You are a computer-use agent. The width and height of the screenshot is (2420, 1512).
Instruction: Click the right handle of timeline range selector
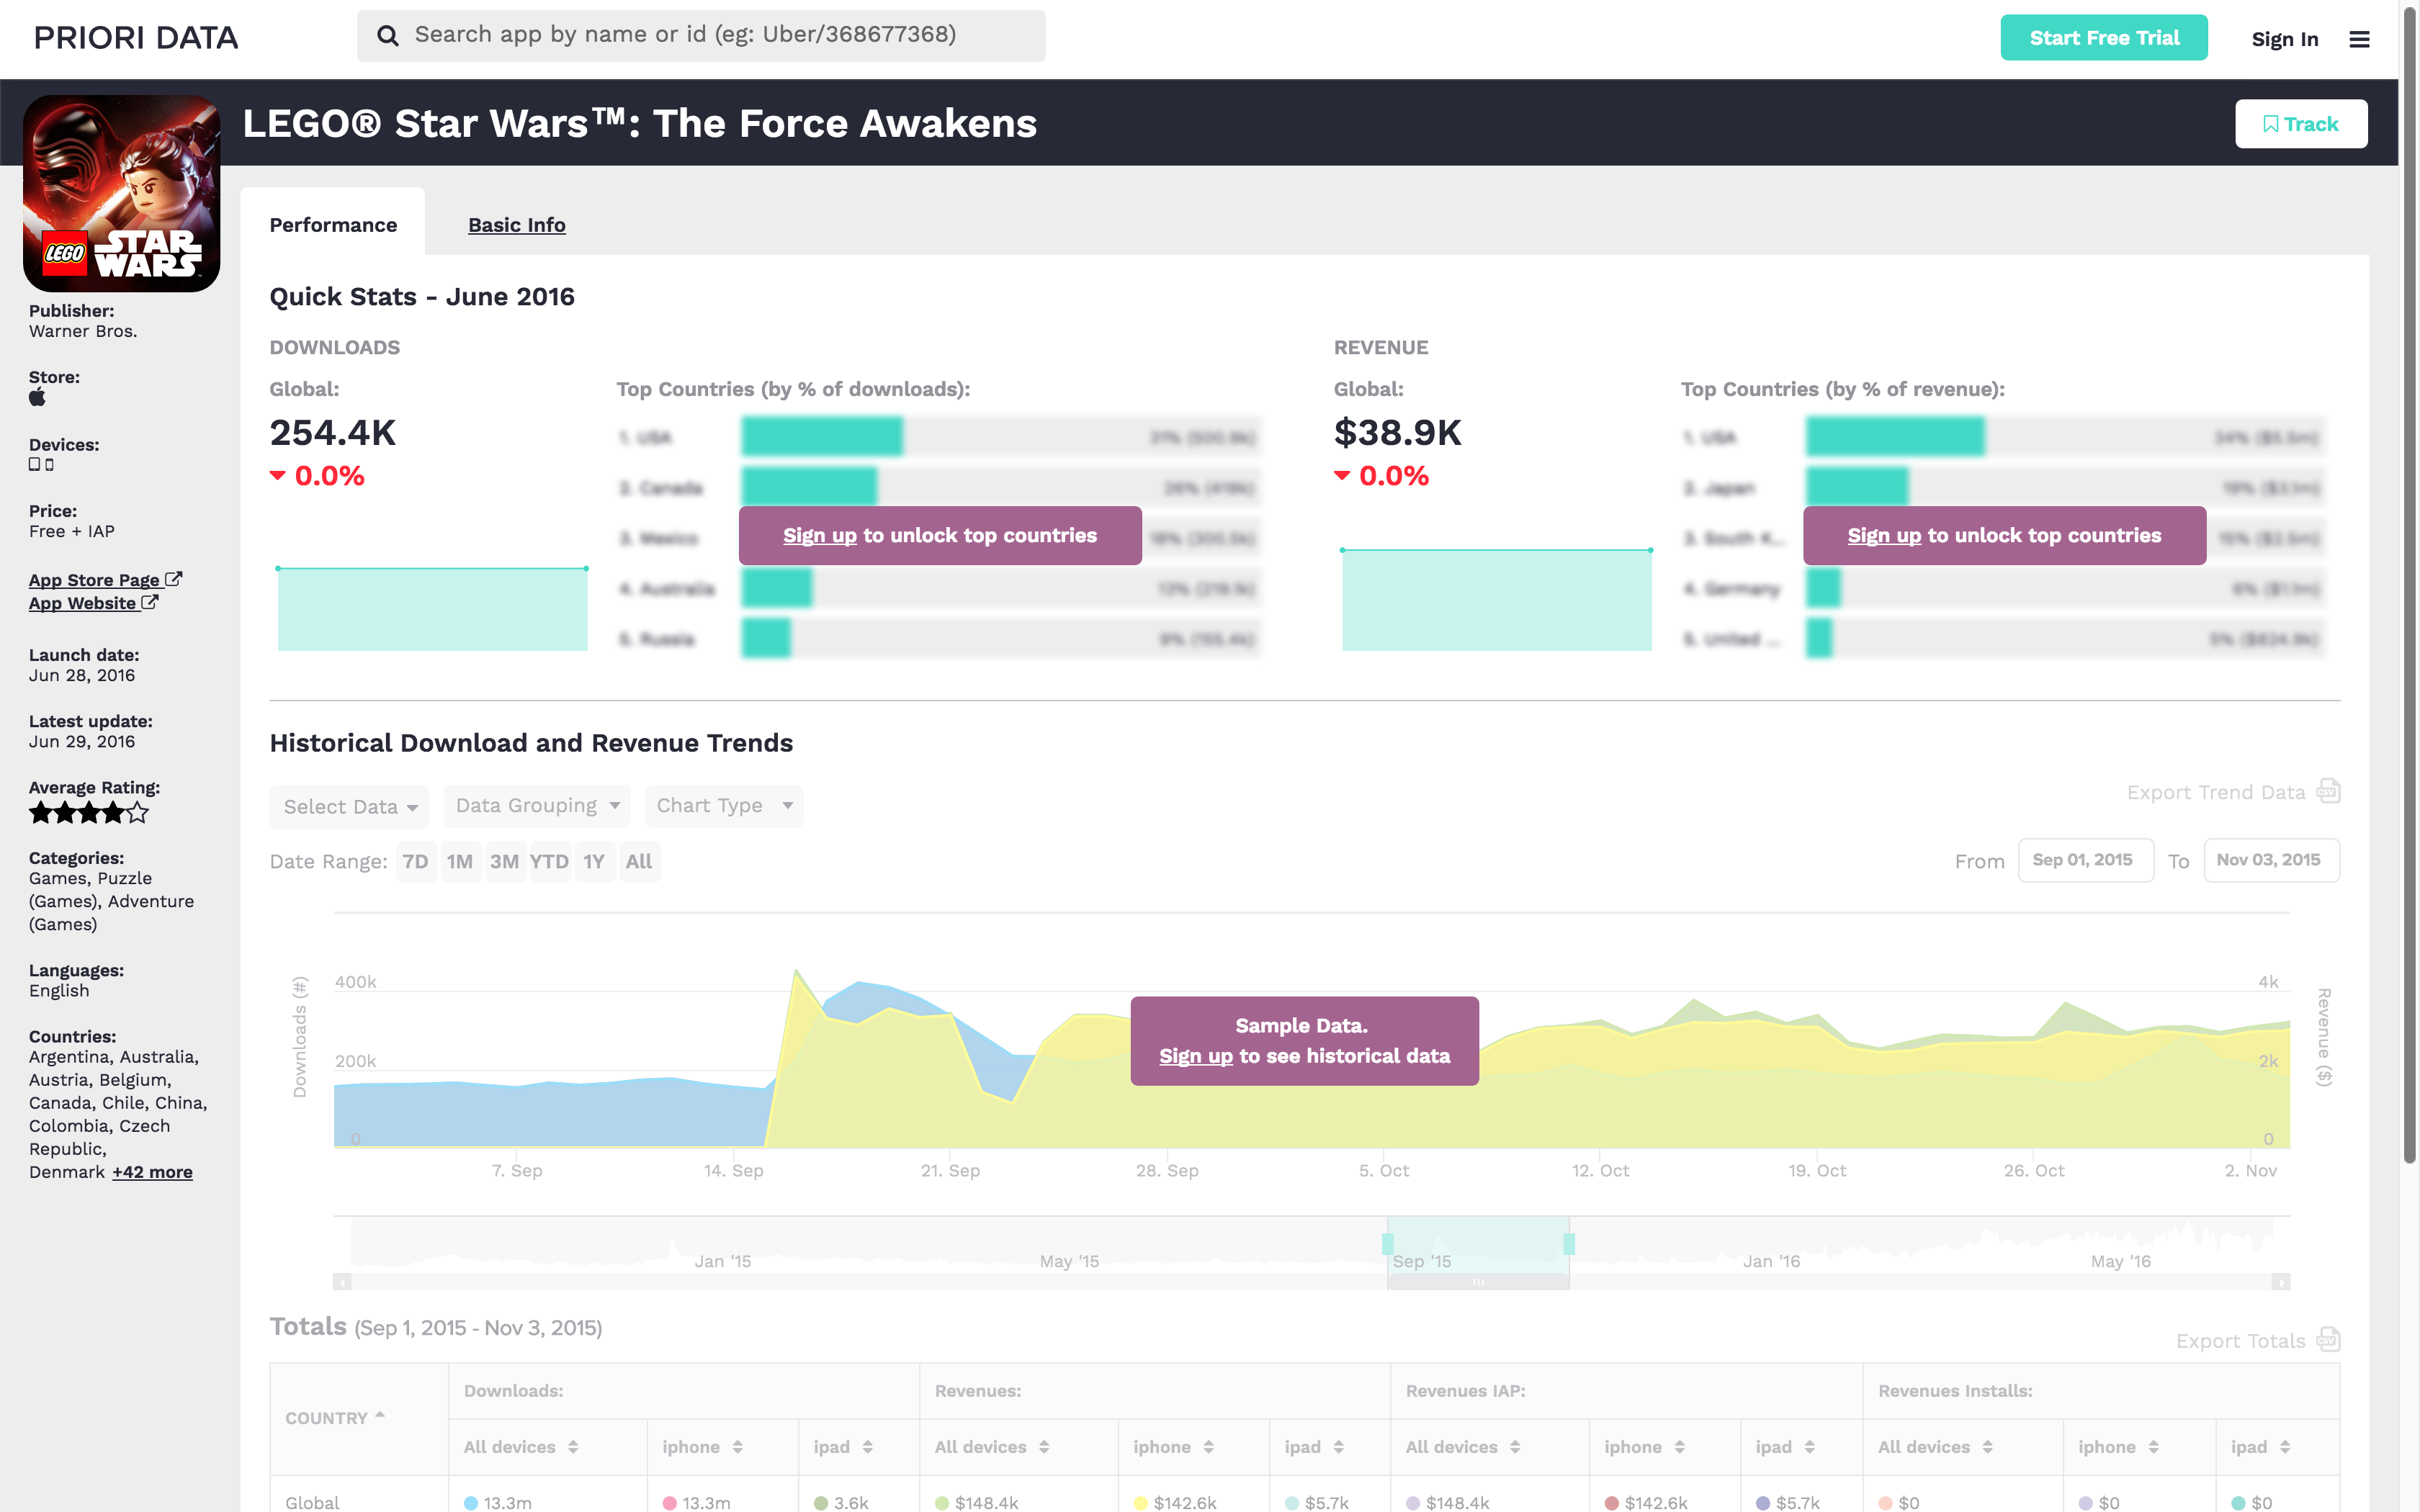tap(1569, 1244)
